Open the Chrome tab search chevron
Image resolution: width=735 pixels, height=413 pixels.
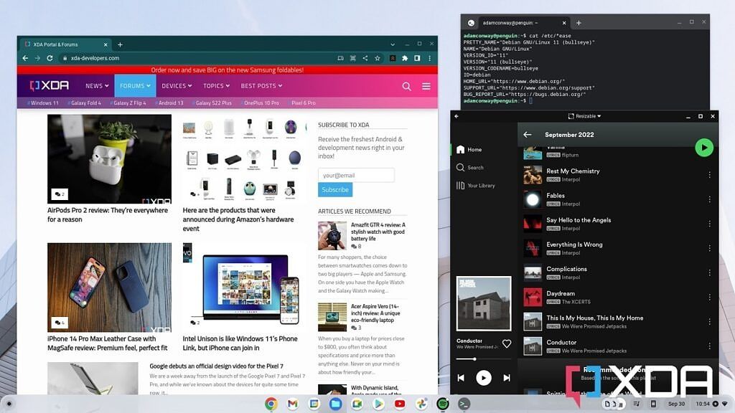point(393,44)
